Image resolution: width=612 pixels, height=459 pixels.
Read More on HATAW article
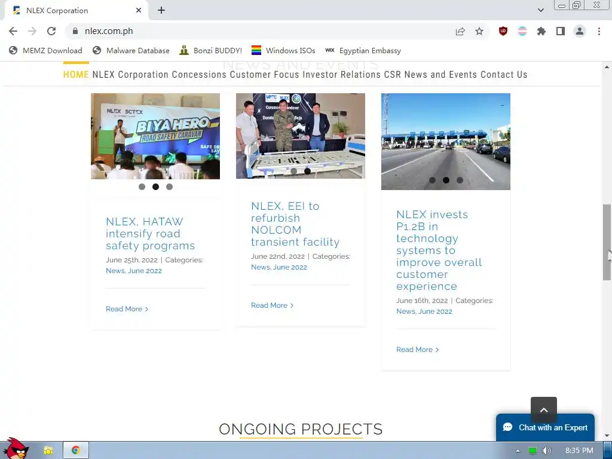pos(127,309)
